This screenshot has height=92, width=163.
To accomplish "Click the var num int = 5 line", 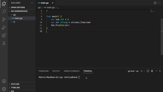I will tap(60, 19).
